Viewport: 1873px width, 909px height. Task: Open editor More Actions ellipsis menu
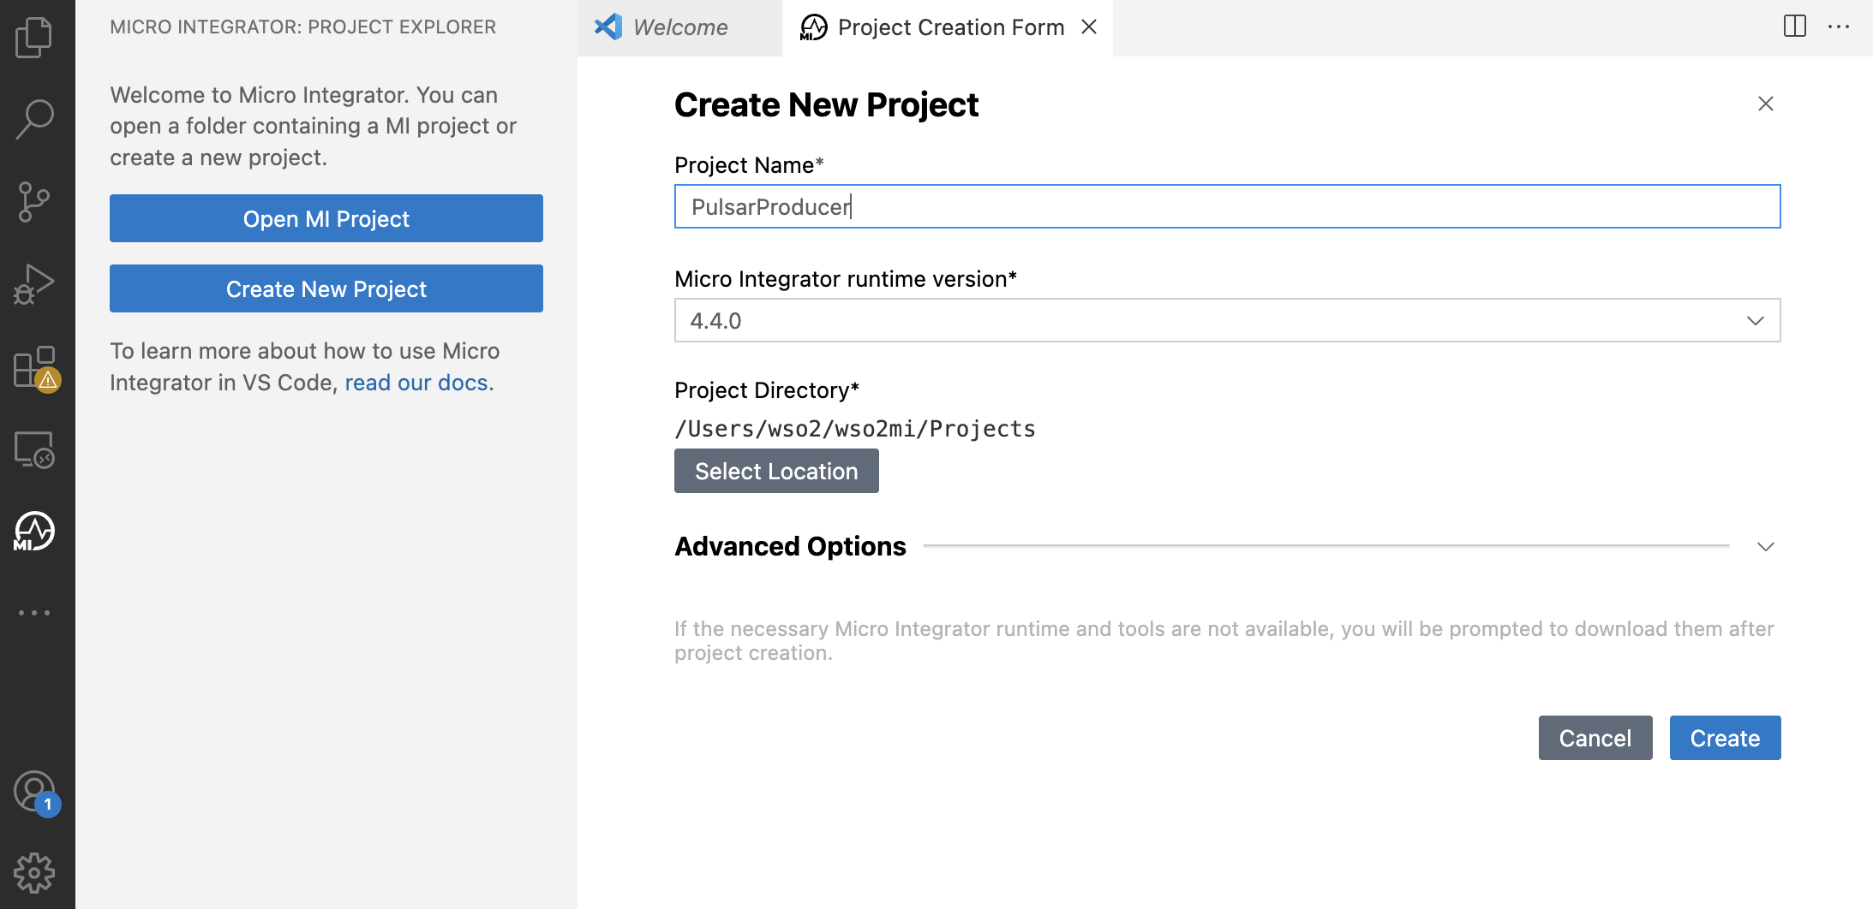point(1839,27)
